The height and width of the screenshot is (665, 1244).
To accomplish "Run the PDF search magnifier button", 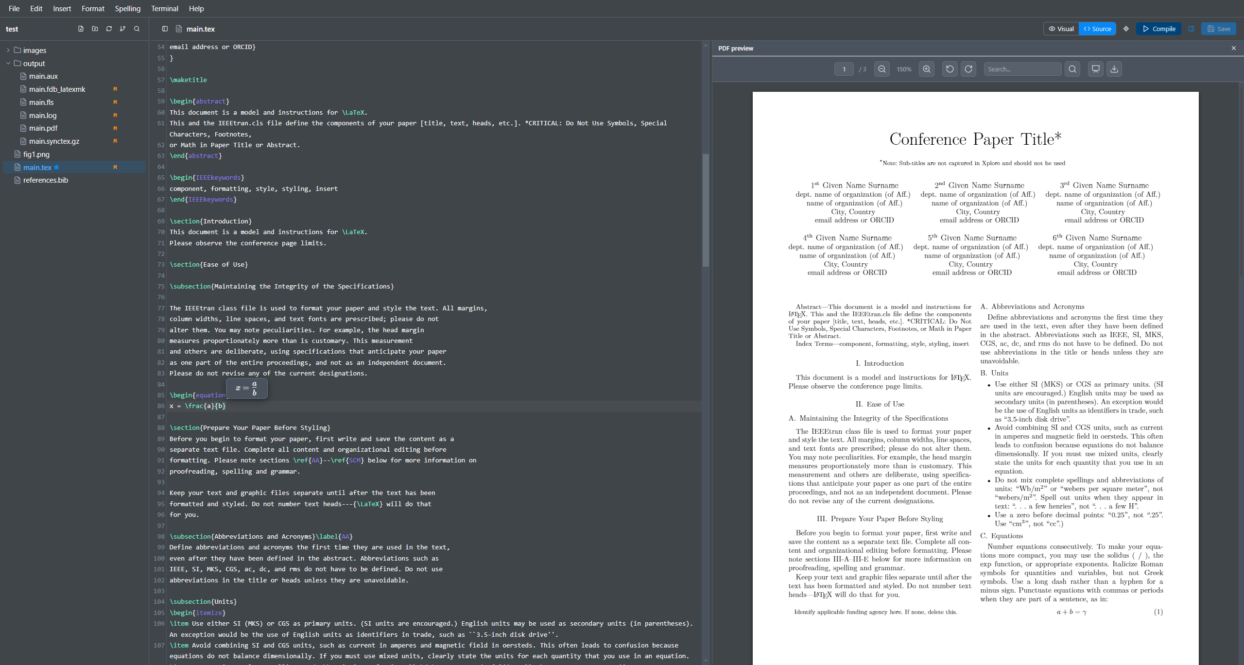I will click(1072, 69).
